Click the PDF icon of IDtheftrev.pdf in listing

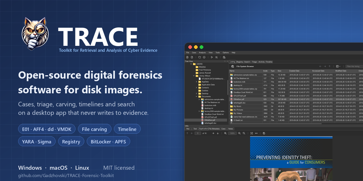click(x=231, y=99)
